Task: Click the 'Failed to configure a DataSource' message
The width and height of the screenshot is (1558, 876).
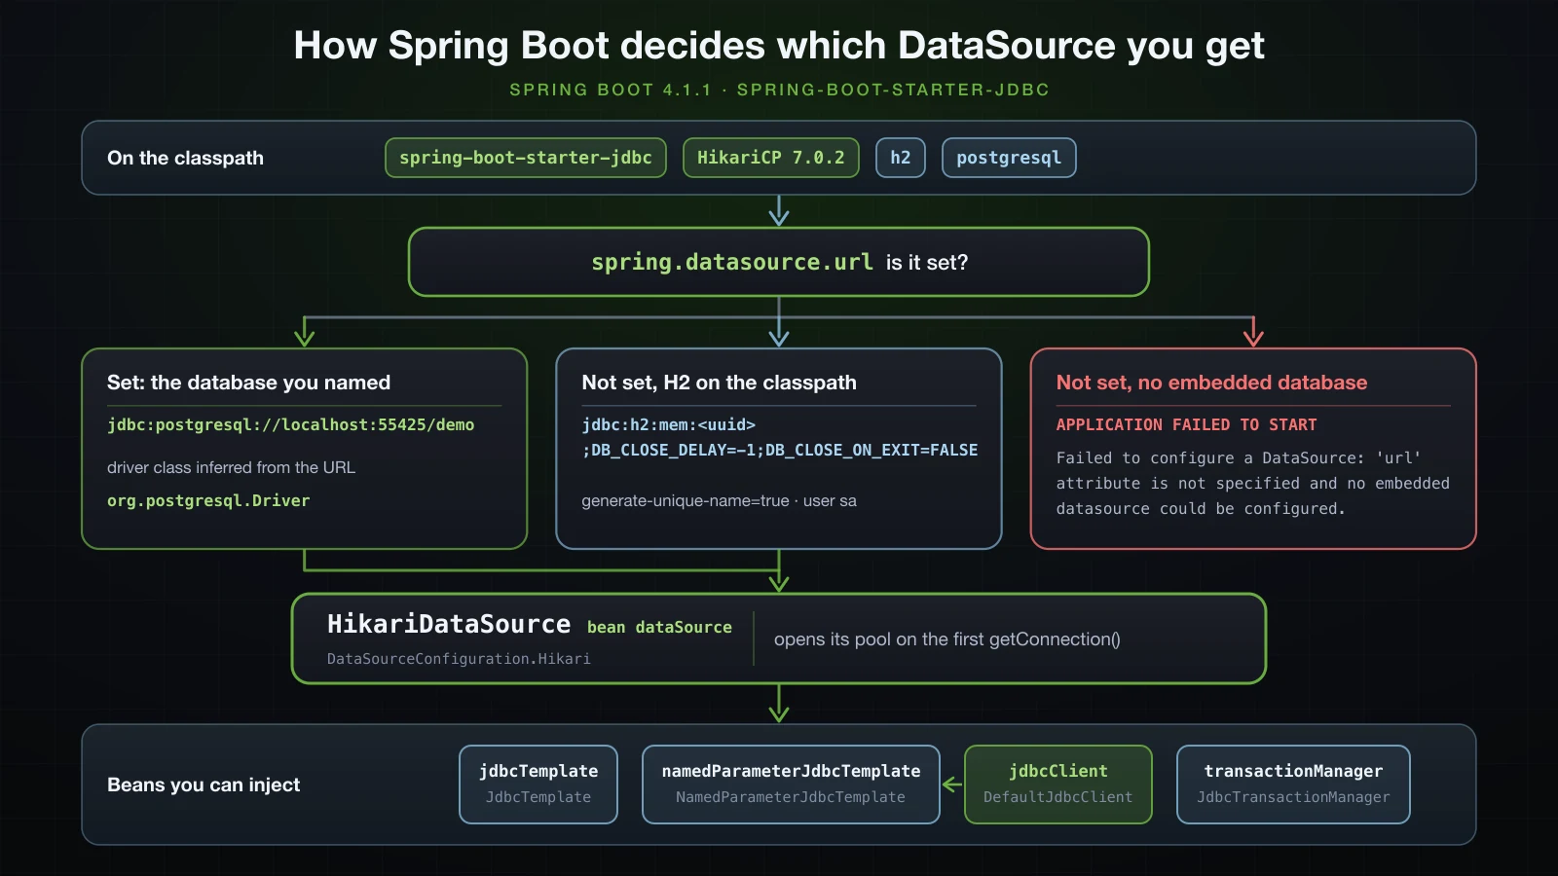Action: point(1253,483)
